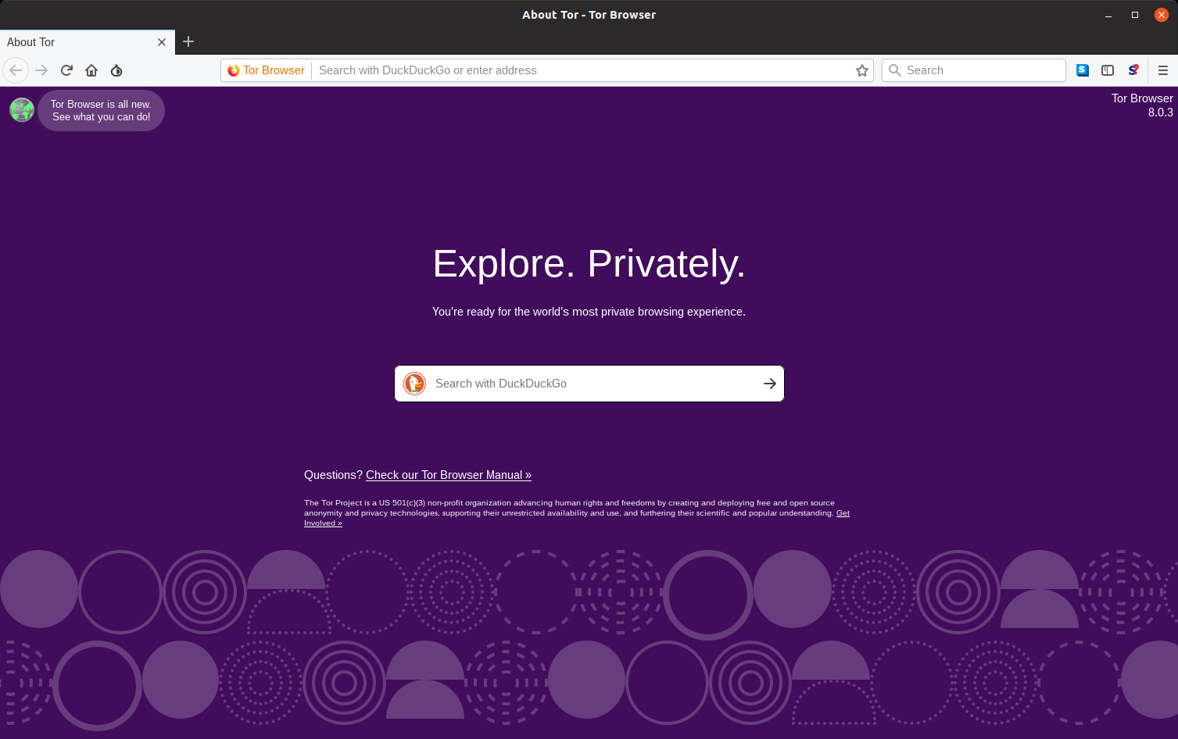
Task: Click the back navigation arrow
Action: (x=16, y=70)
